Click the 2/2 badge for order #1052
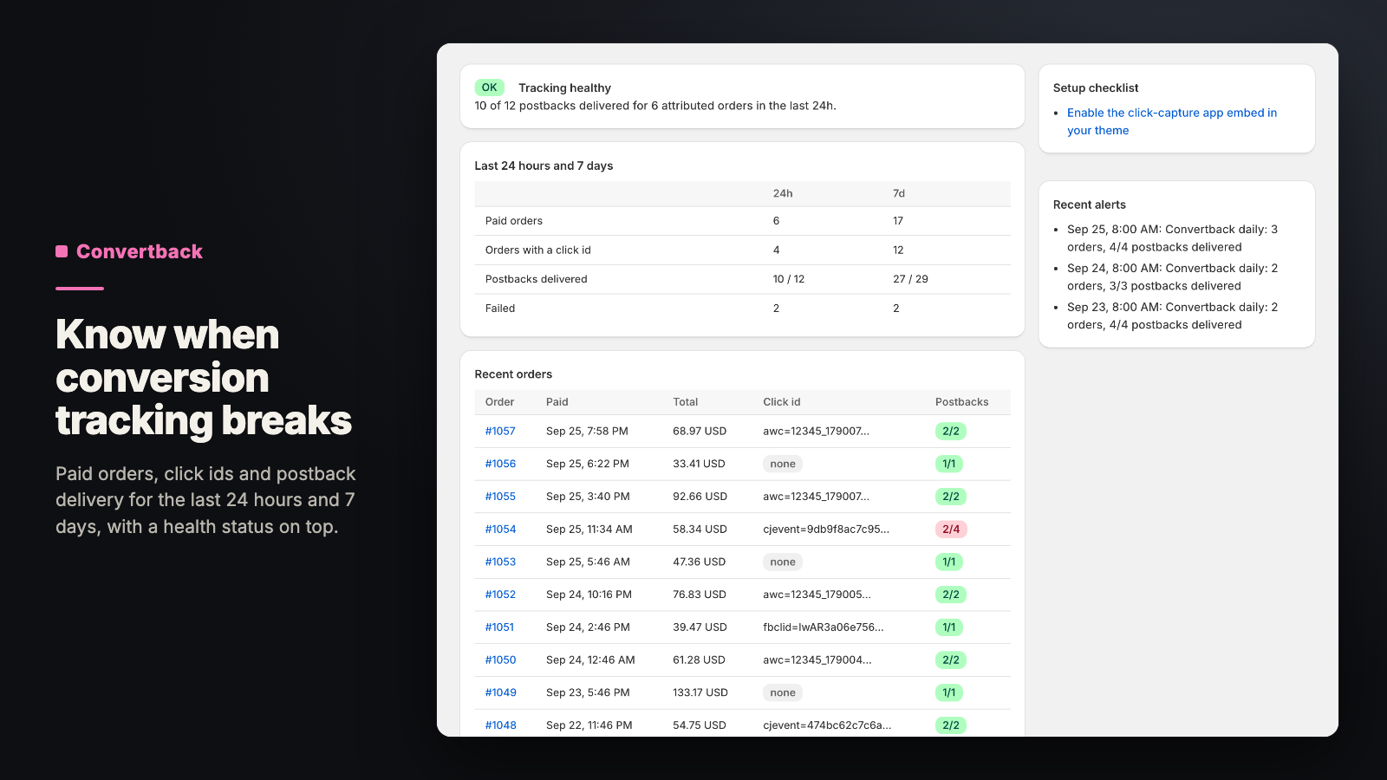 tap(951, 595)
